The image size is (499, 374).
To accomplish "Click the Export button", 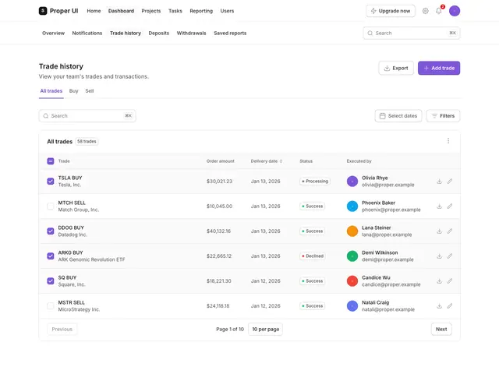I will [x=396, y=68].
